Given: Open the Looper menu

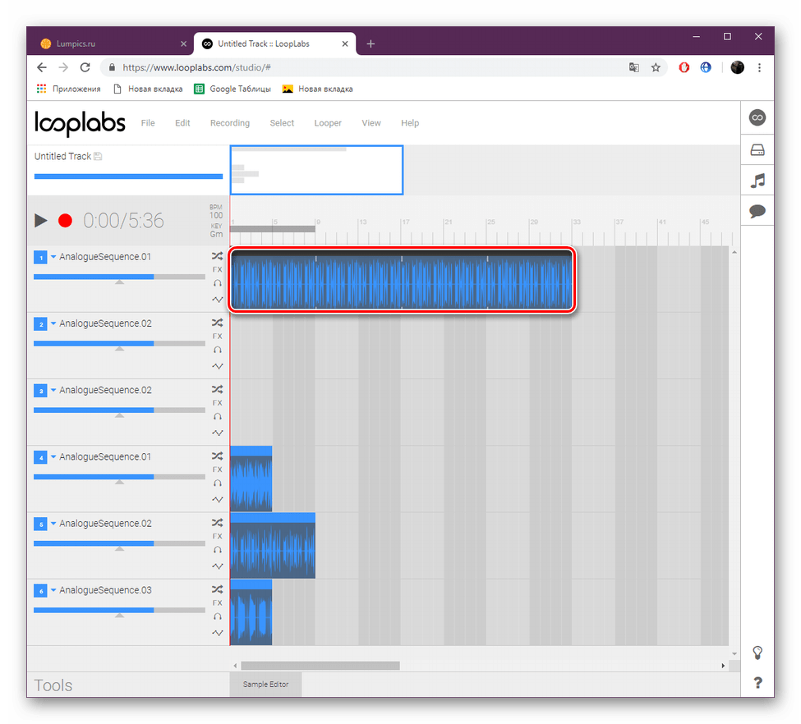Looking at the screenshot, I should pyautogui.click(x=327, y=122).
